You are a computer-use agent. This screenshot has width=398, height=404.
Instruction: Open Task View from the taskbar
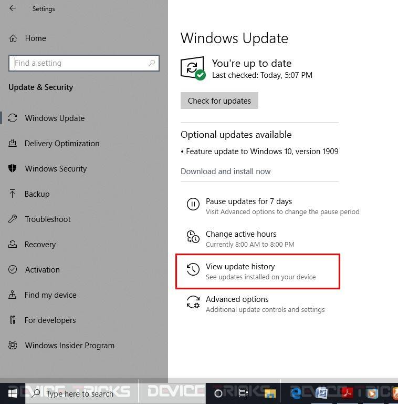tap(243, 393)
